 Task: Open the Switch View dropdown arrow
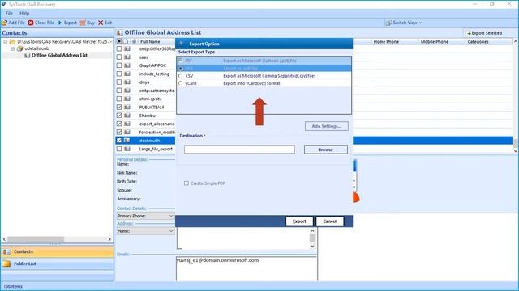pos(420,23)
